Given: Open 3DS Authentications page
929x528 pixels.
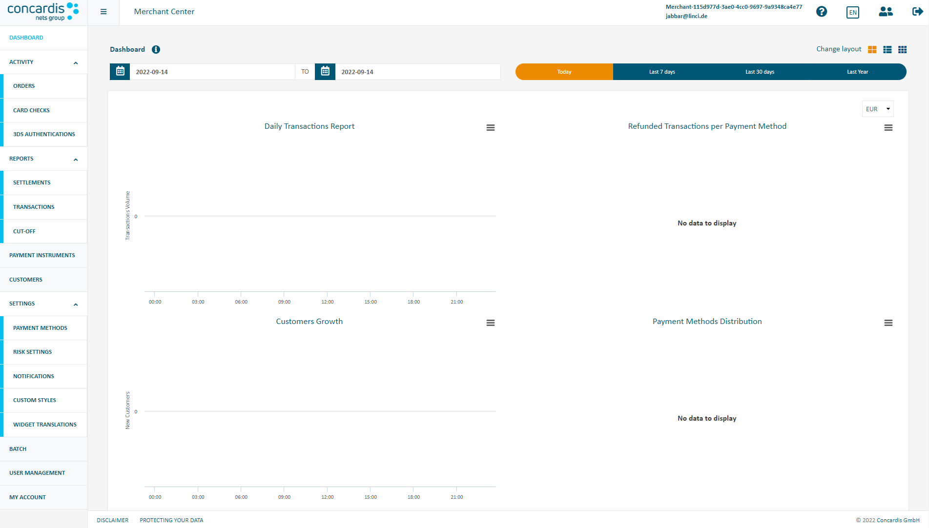Looking at the screenshot, I should [44, 134].
